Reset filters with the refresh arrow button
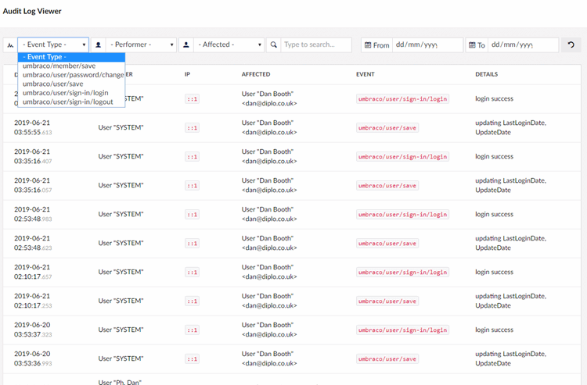This screenshot has width=587, height=385. [x=571, y=45]
